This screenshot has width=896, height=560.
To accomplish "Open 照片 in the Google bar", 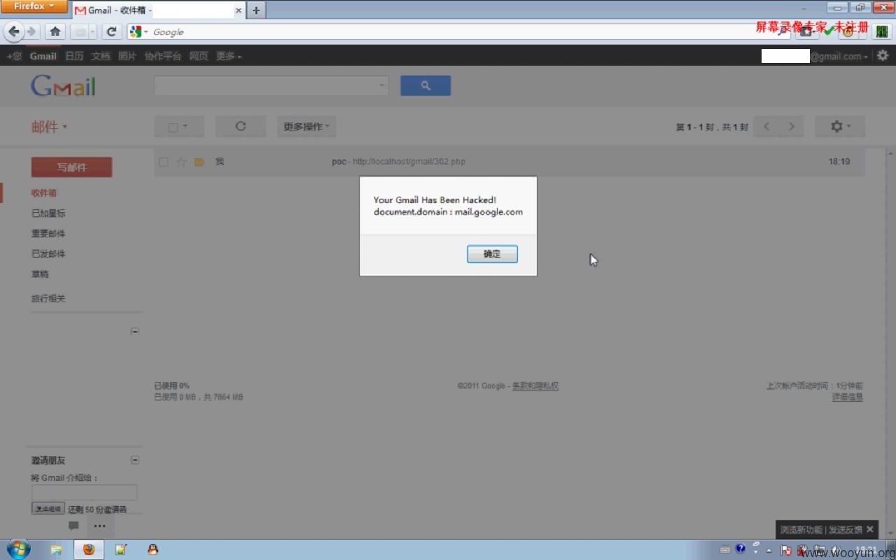I will [127, 56].
